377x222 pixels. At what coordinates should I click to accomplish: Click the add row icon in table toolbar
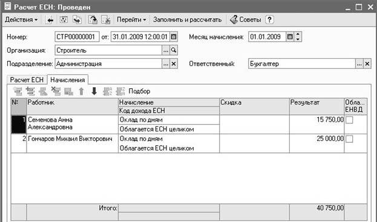(18, 91)
